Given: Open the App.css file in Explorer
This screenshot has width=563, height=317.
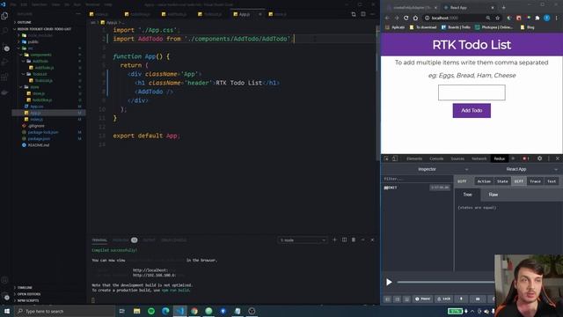Looking at the screenshot, I should tap(48, 107).
